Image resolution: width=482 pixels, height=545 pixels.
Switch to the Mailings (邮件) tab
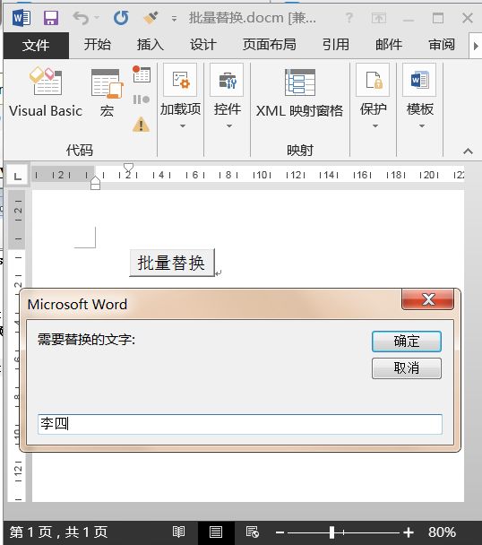click(389, 45)
